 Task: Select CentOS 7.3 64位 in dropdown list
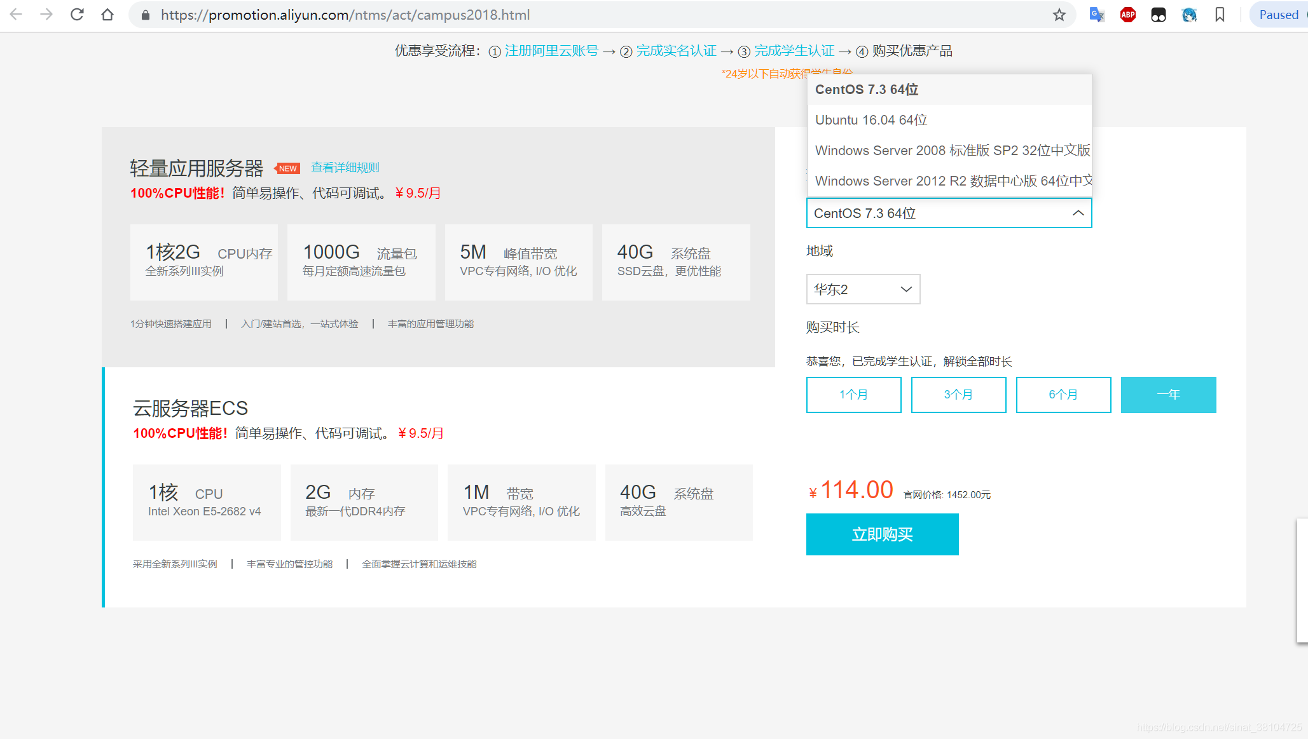[x=949, y=90]
